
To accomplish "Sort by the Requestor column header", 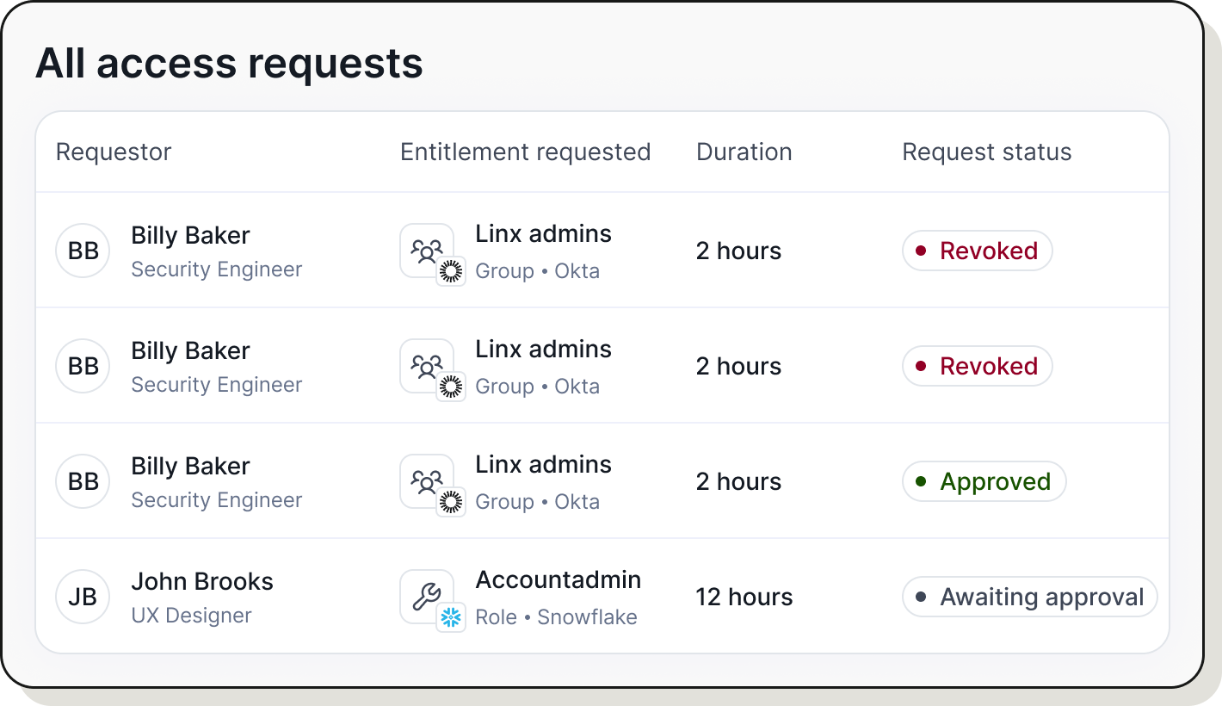I will click(113, 152).
